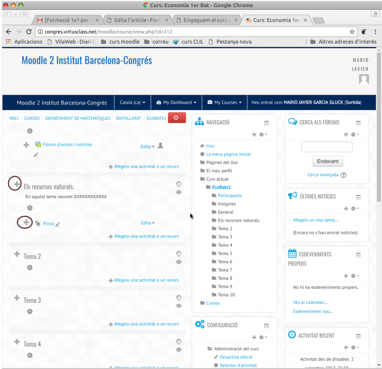Click the forum search text field
The width and height of the screenshot is (382, 369).
point(327,147)
